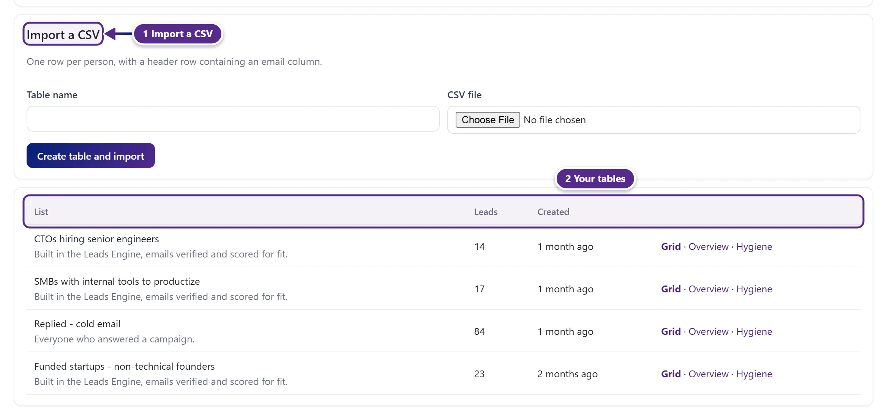Viewport: 887px width, 408px height.
Task: Open Hygiene for CTOs hiring senior engineers
Action: tap(754, 246)
